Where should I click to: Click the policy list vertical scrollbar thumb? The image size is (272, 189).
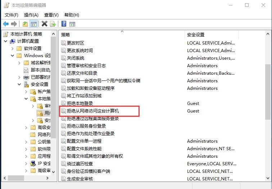coord(268,92)
